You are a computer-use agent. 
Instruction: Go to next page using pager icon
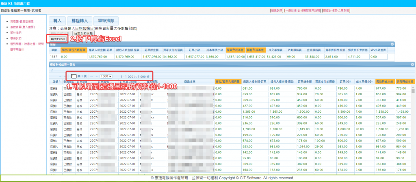91,76
